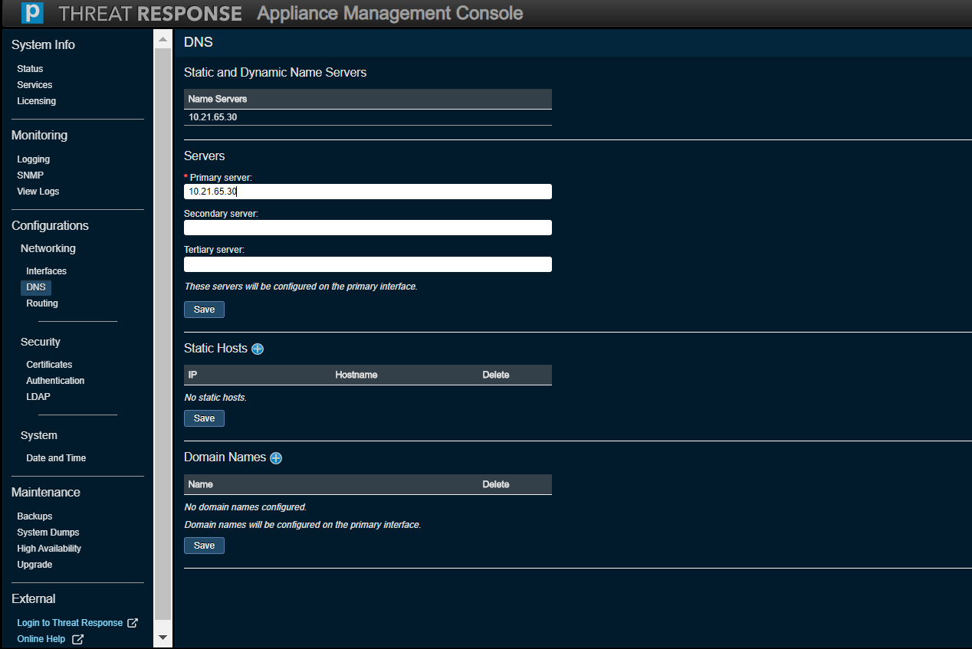Click the Networking section heading
Viewport: 972px width, 649px height.
pos(48,248)
